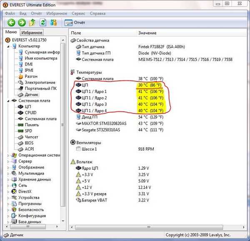
Task: Select the Батарея VBAT voltage row
Action: [x=112, y=200]
